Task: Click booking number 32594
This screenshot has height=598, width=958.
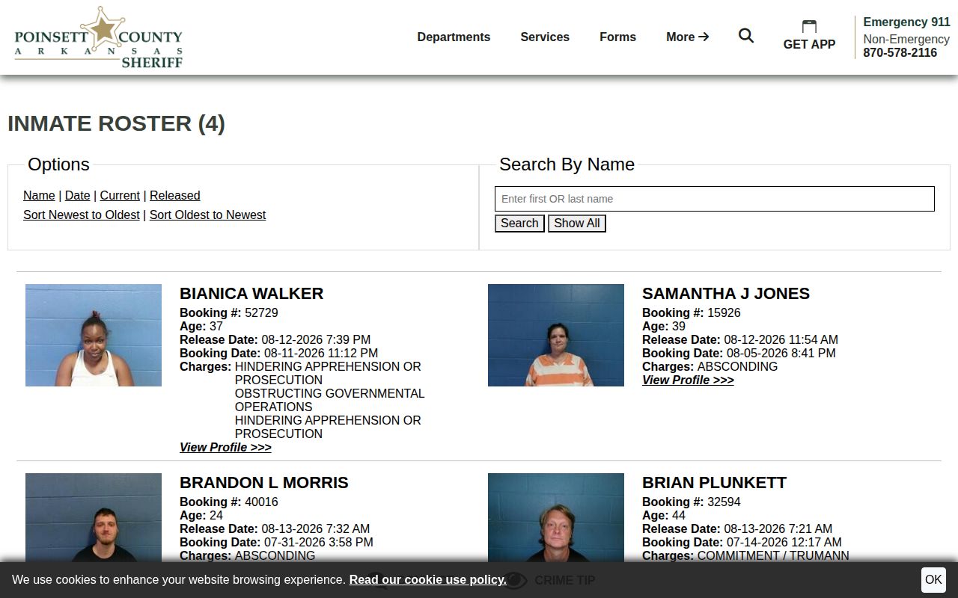Action: coord(724,502)
